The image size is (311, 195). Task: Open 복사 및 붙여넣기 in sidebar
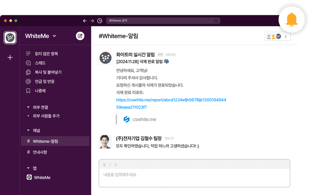click(44, 72)
